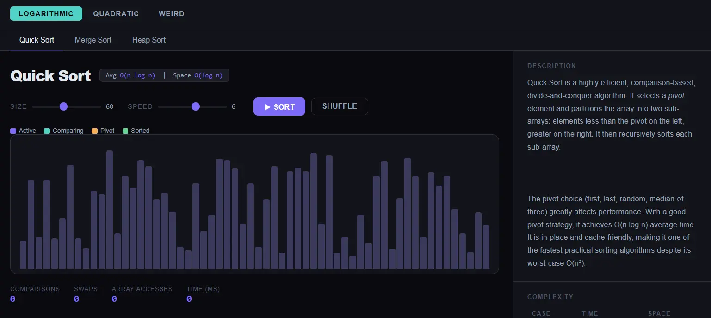Click the teal Comparing legend swatch

point(47,131)
